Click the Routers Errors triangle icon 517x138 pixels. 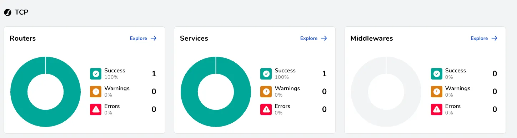tap(96, 109)
